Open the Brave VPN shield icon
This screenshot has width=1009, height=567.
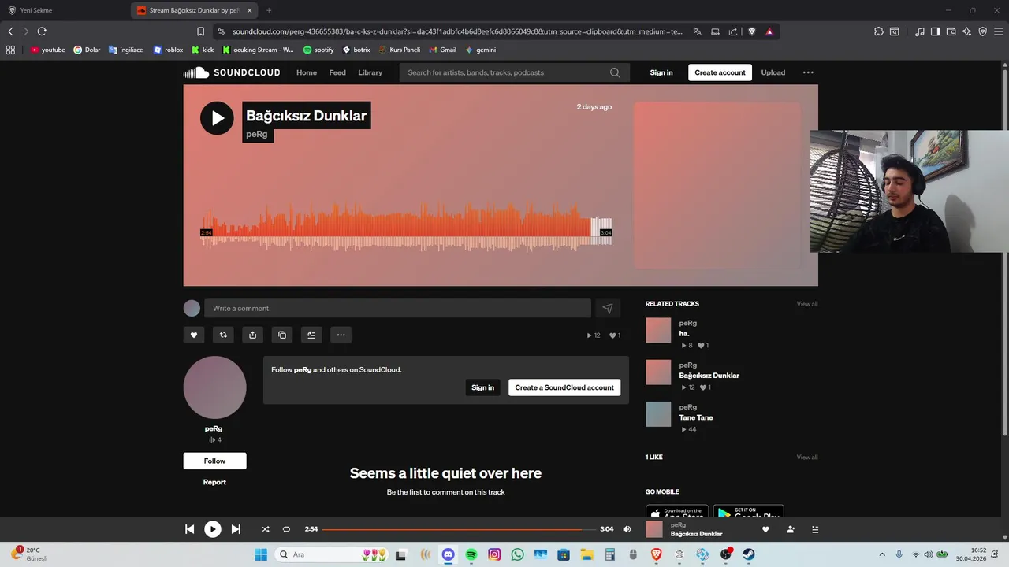coord(982,31)
